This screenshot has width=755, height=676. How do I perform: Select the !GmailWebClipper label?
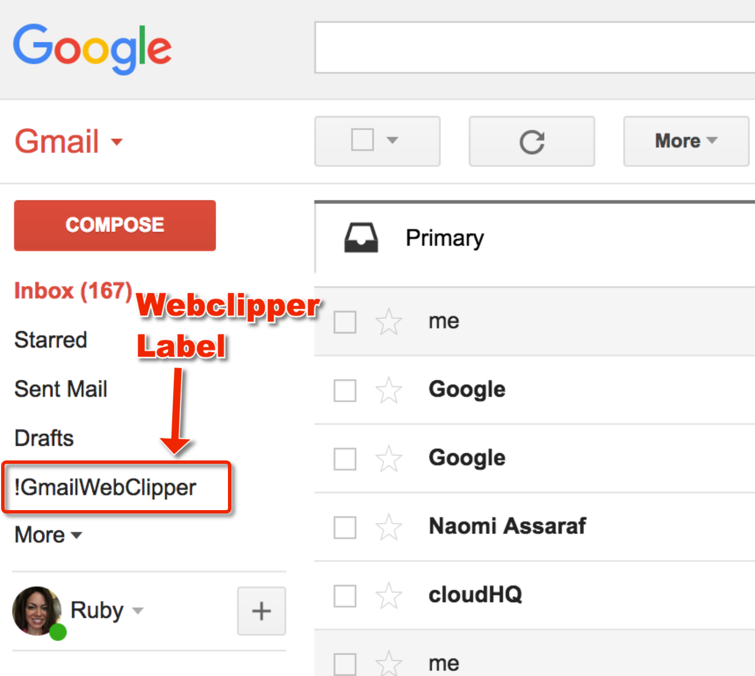pos(105,488)
